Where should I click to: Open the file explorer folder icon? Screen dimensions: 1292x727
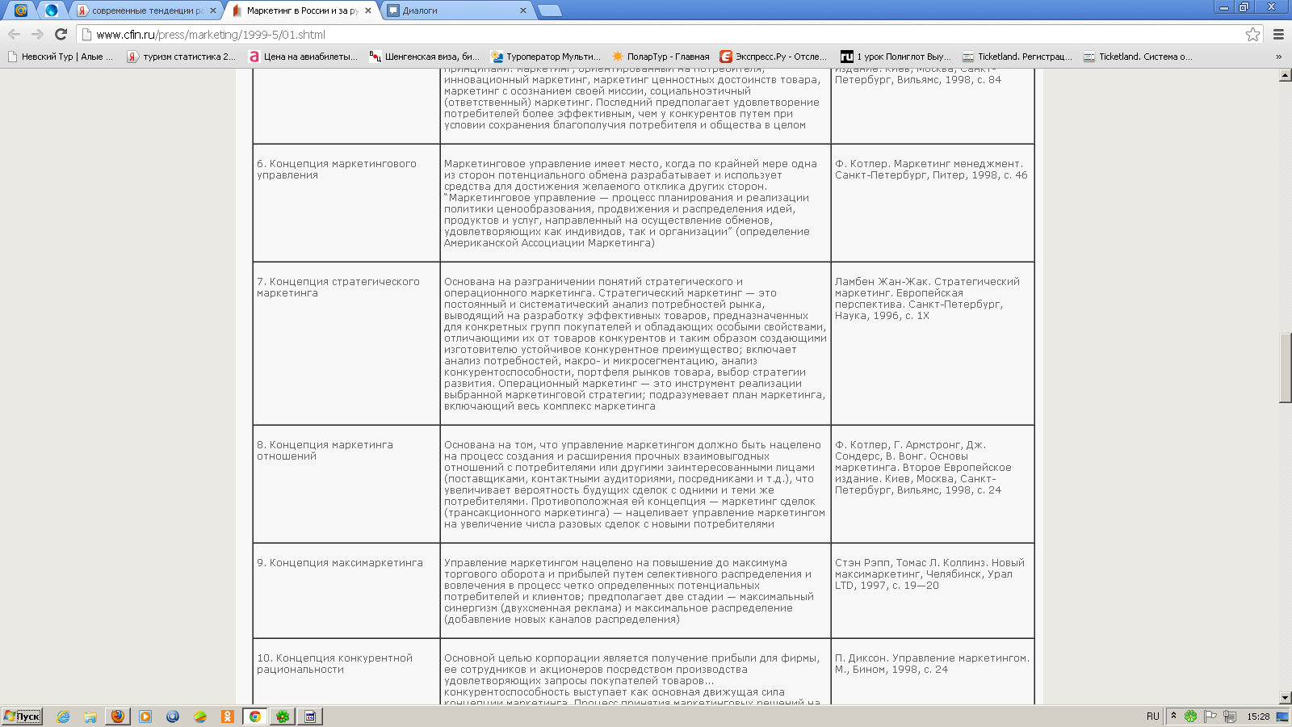click(90, 716)
